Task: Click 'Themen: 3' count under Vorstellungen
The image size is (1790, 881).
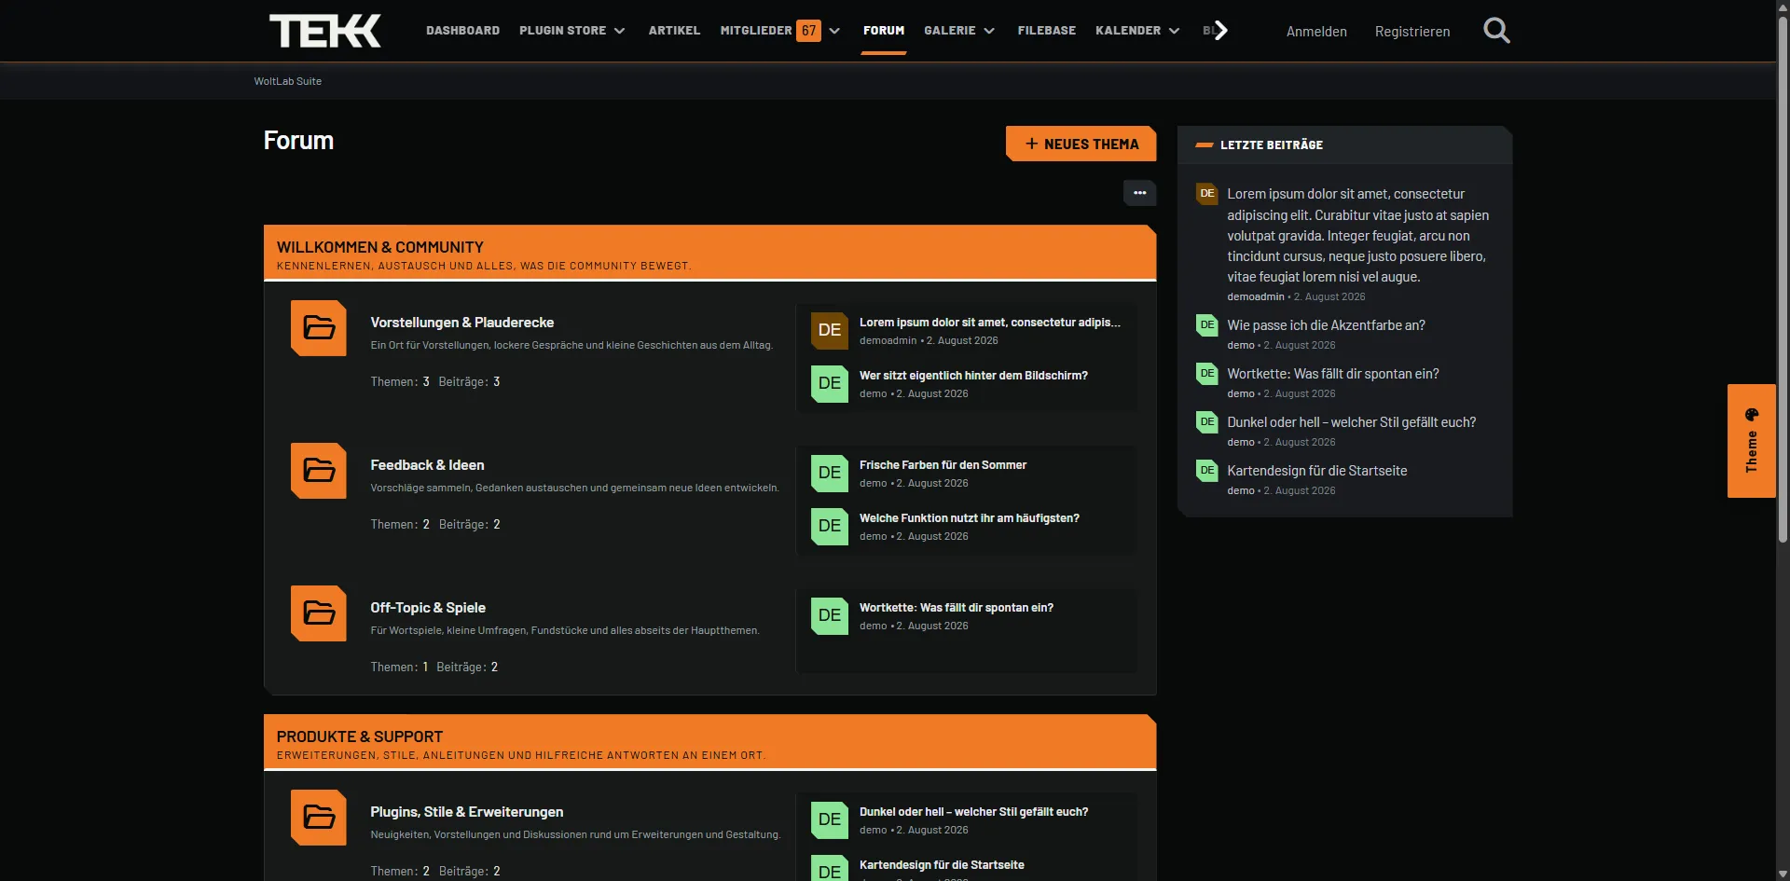Action: pos(400,382)
